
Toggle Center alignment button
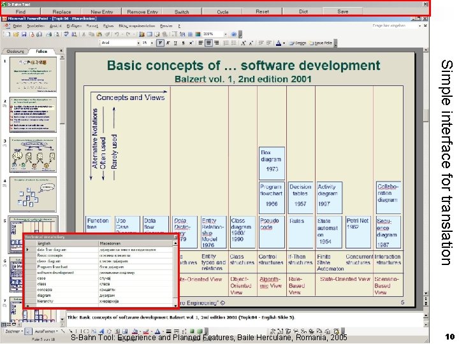tap(208, 43)
